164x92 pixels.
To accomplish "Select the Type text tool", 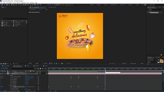I will [x=28, y=5].
